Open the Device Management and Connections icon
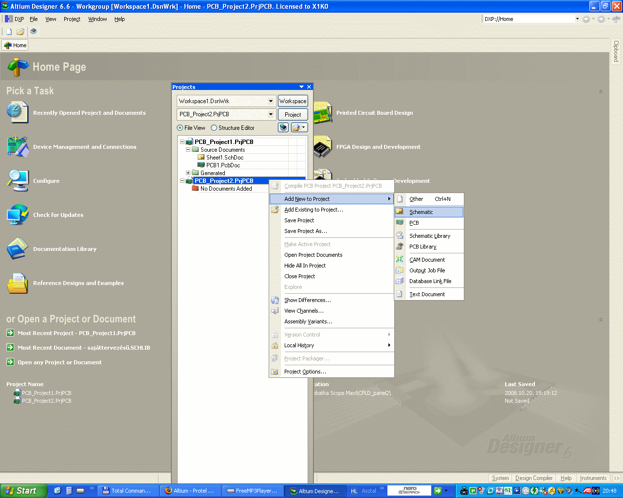623x498 pixels. (18, 146)
